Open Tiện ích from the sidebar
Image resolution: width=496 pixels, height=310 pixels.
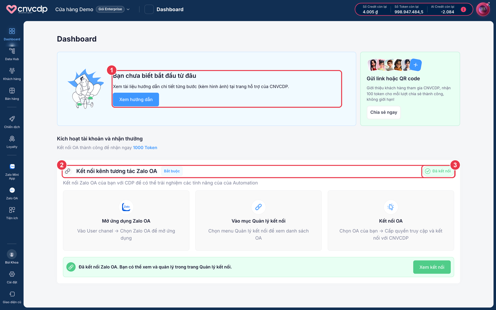pos(12,213)
